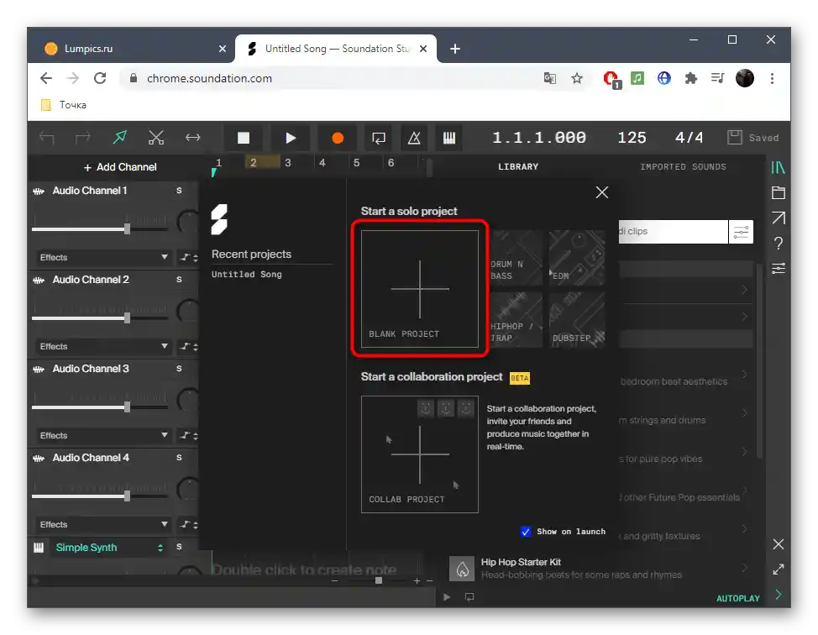This screenshot has width=818, height=635.
Task: Select the scissors cut tool
Action: [x=156, y=137]
